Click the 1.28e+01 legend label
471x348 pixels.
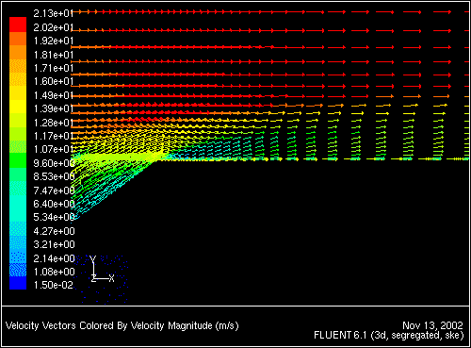click(x=54, y=123)
